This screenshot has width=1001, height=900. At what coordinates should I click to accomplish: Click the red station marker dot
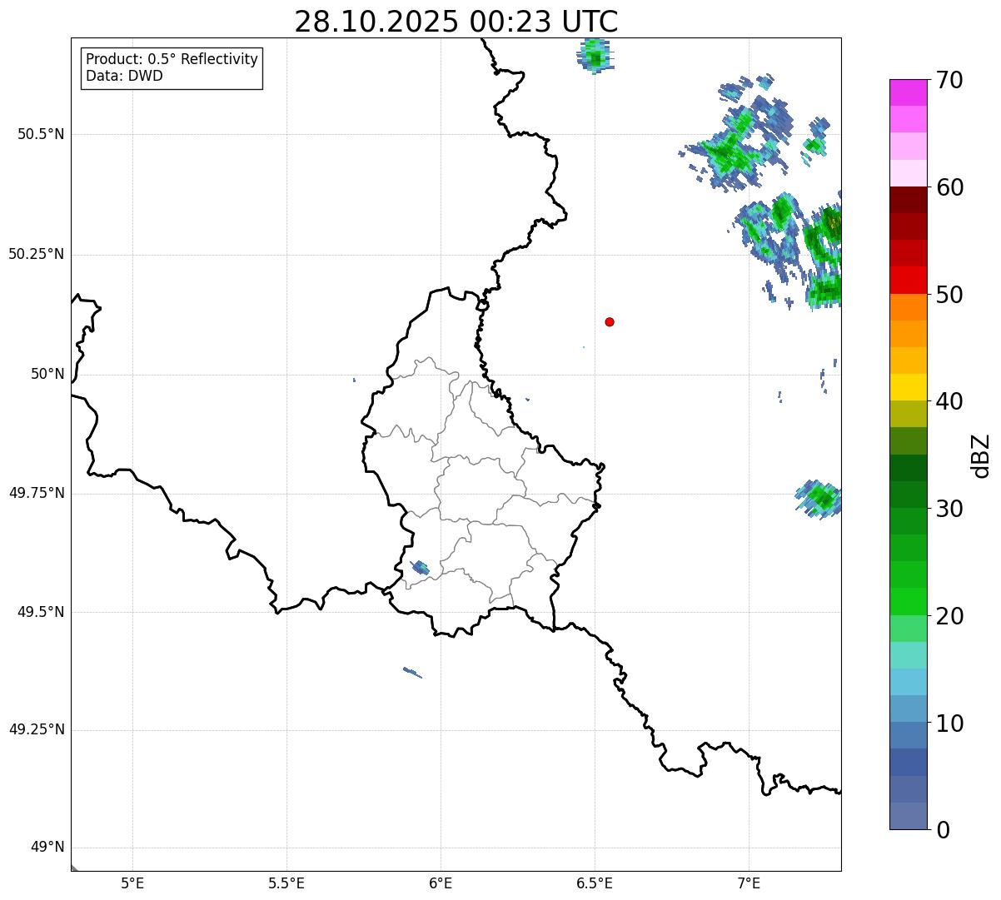point(610,322)
